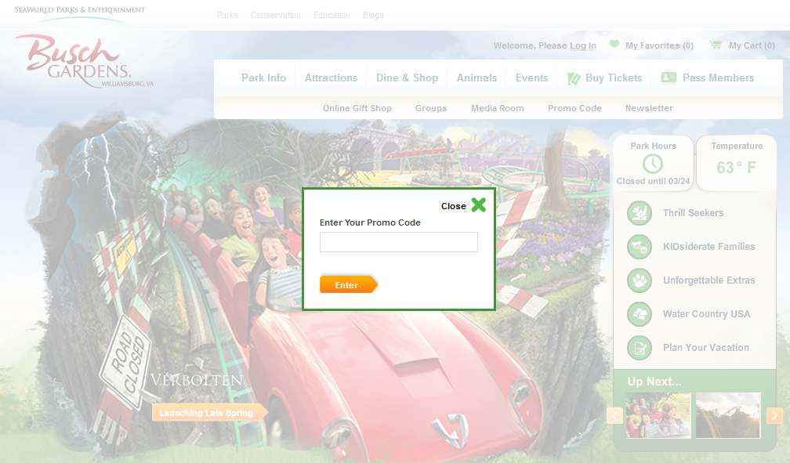Click the My Favorites heart icon

pos(614,45)
